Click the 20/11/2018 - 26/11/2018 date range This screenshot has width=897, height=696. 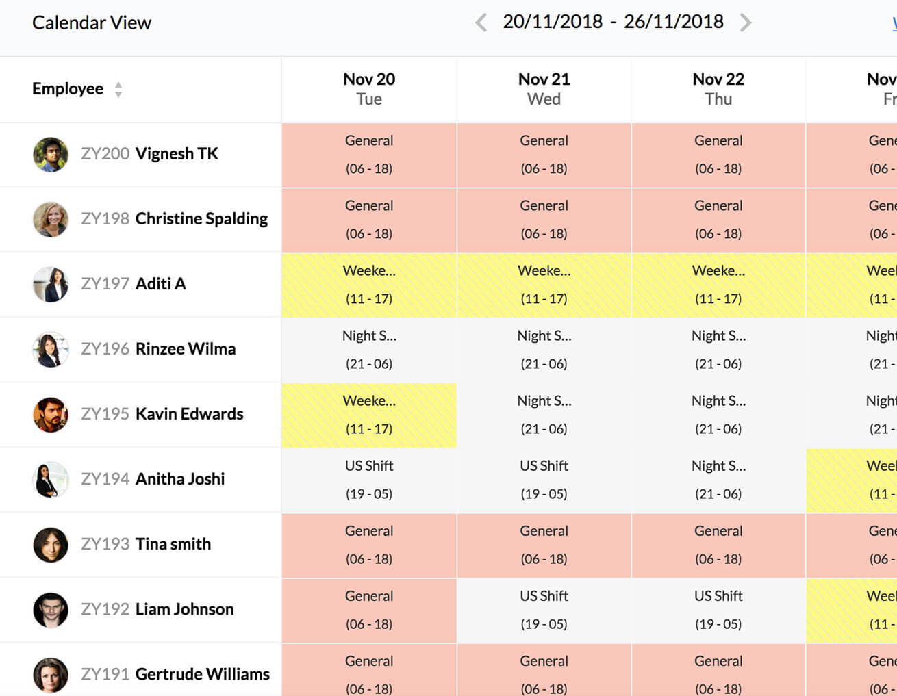pyautogui.click(x=613, y=22)
